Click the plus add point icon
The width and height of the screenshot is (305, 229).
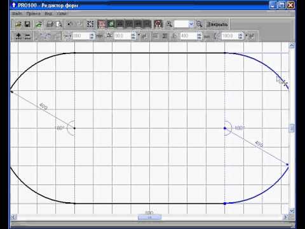pos(18,36)
